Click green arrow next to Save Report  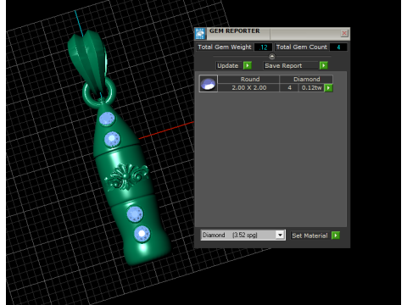pyautogui.click(x=324, y=65)
